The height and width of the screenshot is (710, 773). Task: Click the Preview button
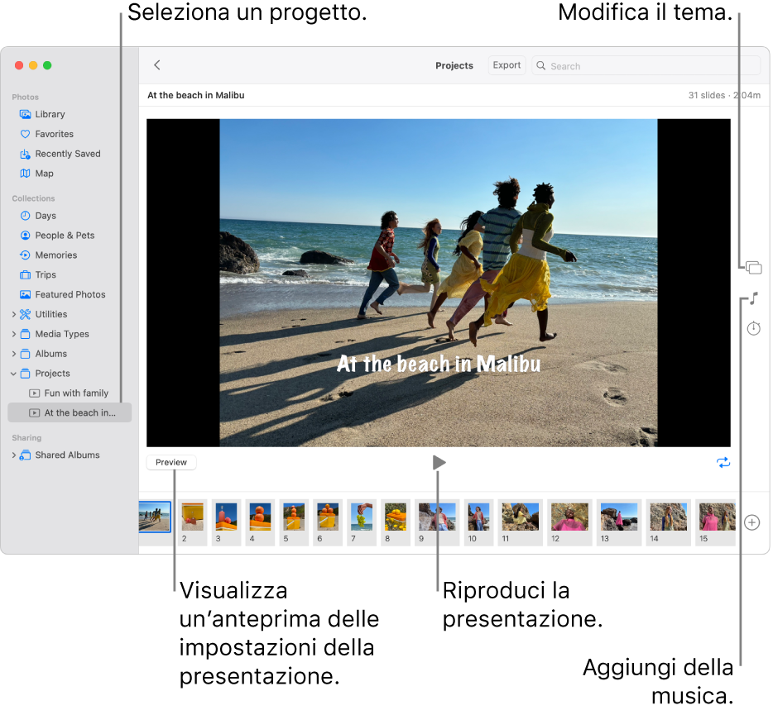pyautogui.click(x=170, y=462)
